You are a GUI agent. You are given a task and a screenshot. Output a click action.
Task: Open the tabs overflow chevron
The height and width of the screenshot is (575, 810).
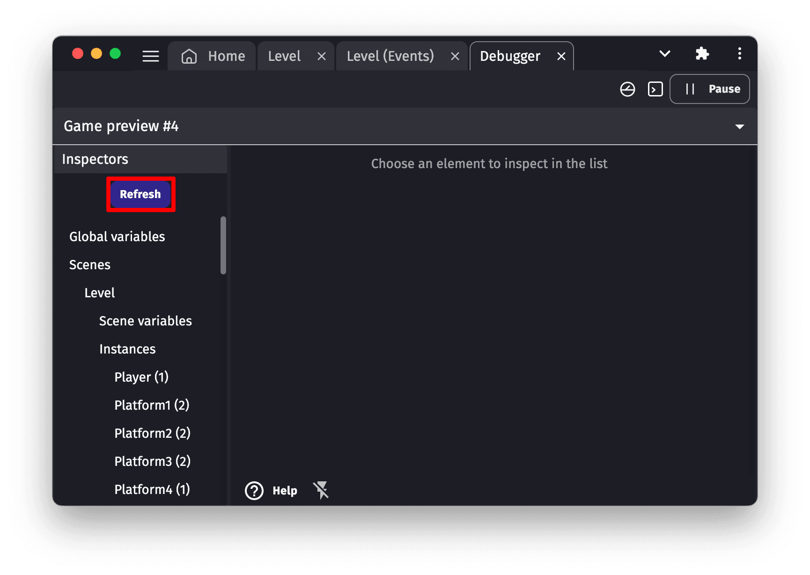coord(664,54)
